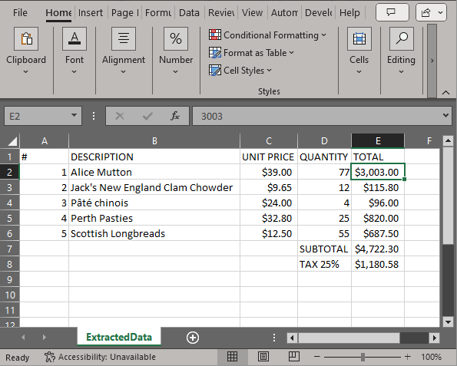Click vertical scrollbar down arrow

click(448, 321)
